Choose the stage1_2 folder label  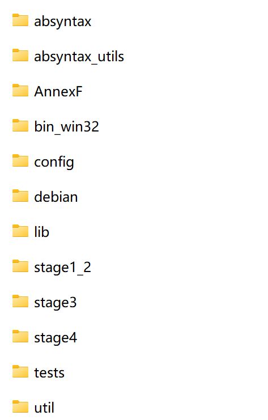[63, 268]
